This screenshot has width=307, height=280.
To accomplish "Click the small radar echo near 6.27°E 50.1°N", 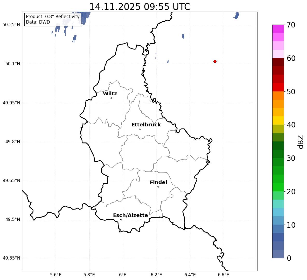I will [x=168, y=62].
